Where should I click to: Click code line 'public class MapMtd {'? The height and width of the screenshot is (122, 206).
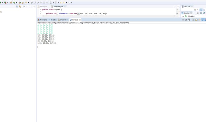click(x=52, y=10)
